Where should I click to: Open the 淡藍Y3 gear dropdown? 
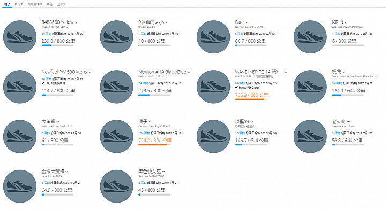coord(252,122)
